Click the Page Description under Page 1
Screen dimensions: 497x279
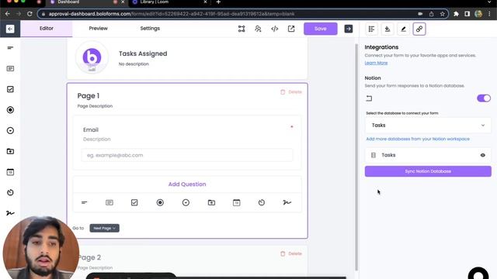coord(95,106)
